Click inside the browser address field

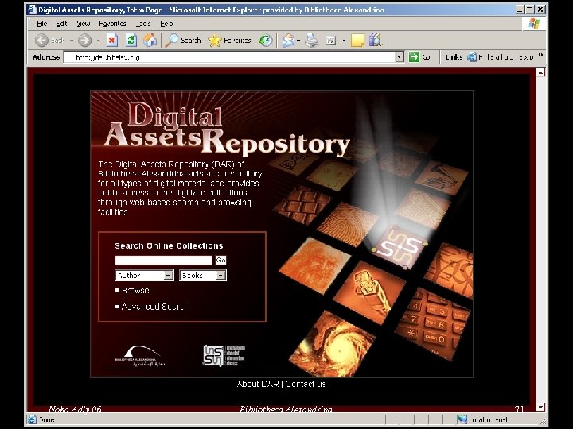[x=229, y=57]
